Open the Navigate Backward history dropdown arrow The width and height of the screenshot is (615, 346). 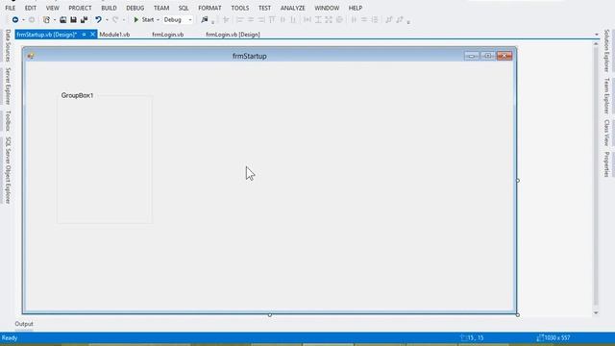[x=23, y=20]
